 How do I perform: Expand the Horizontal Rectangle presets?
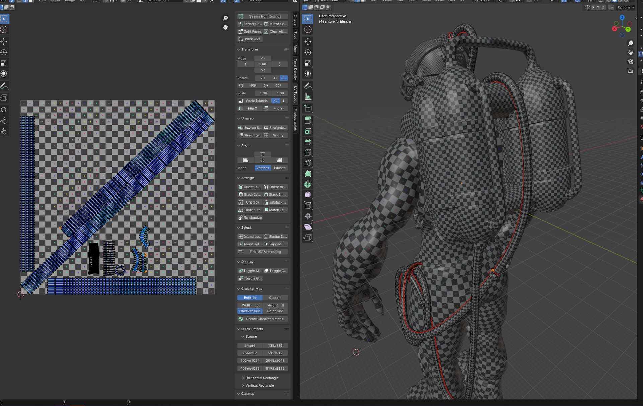[x=262, y=378]
